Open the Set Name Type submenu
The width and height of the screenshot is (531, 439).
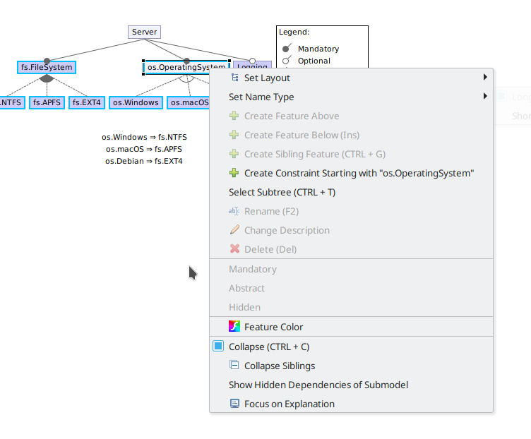point(351,97)
